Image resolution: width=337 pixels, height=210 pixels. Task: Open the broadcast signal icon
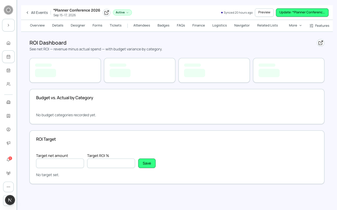click(x=8, y=173)
